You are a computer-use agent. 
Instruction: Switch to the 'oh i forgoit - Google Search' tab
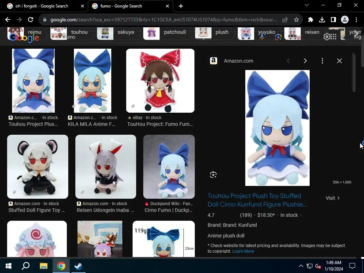[42, 6]
